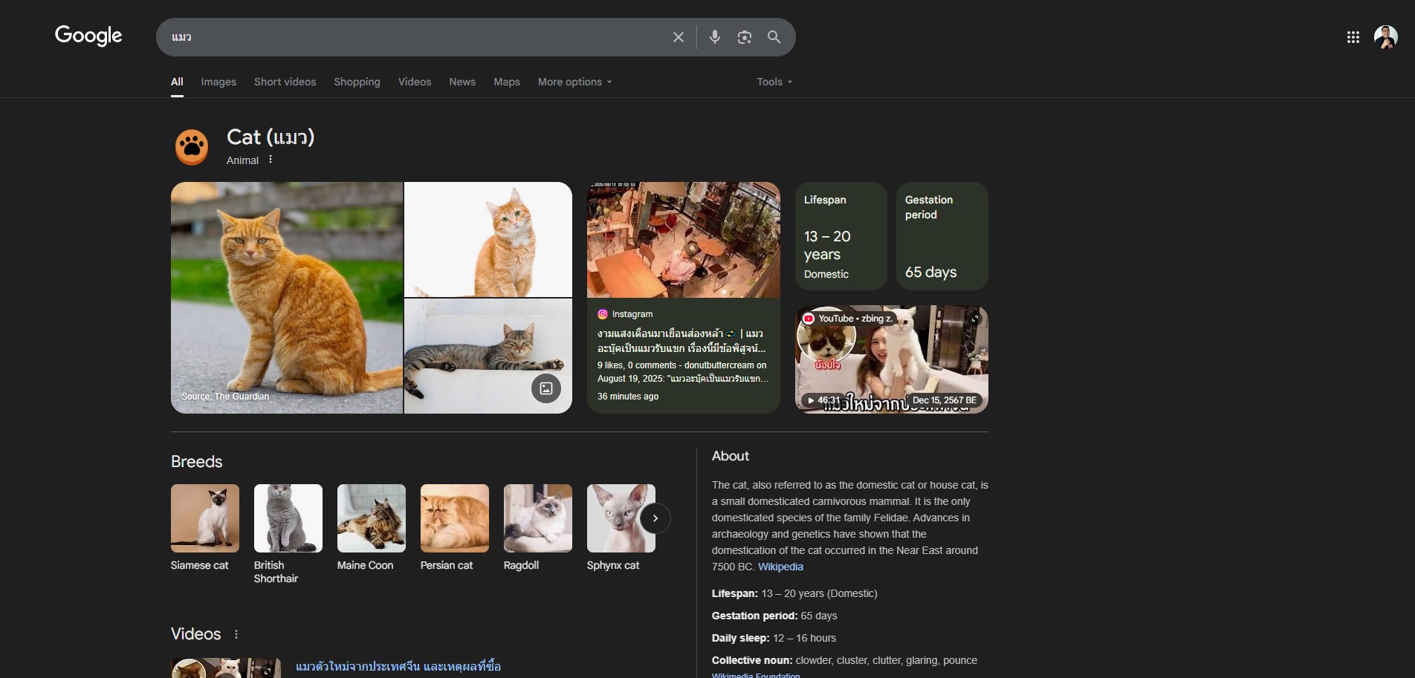Select the Siamese cat breed thumbnail

[x=205, y=518]
